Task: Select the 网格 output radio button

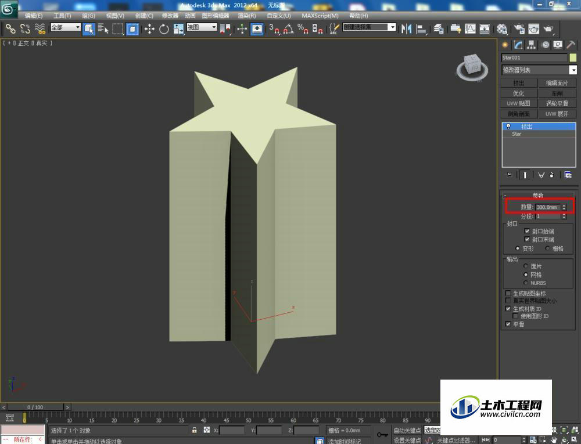Action: [x=525, y=275]
